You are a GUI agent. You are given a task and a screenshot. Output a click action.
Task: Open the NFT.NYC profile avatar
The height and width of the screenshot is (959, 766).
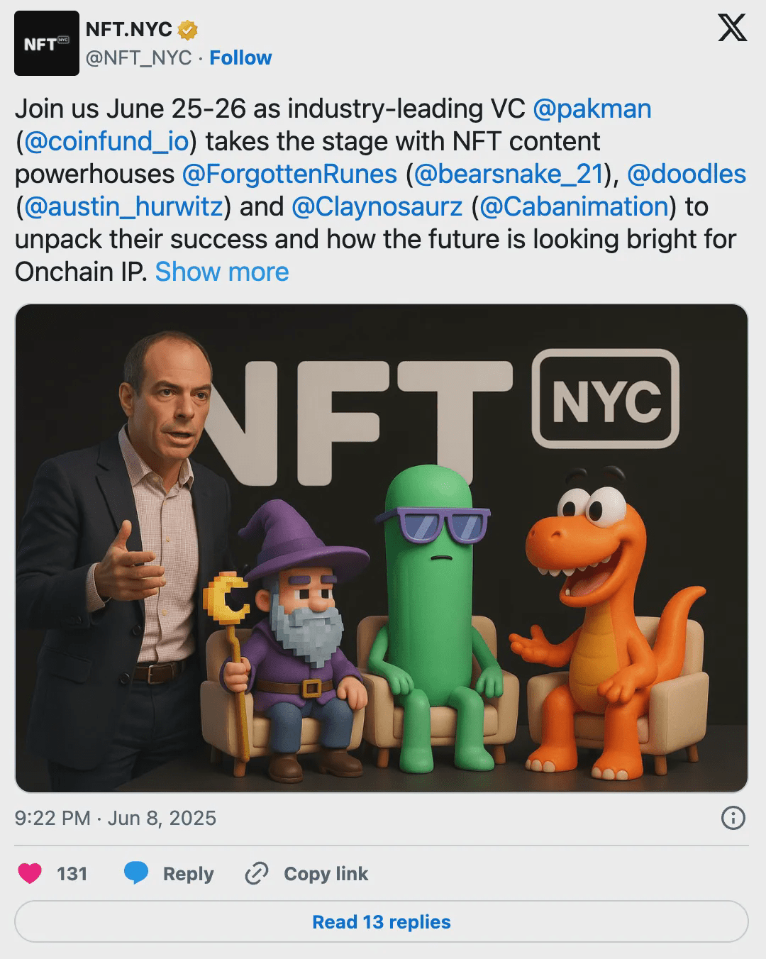coord(47,43)
